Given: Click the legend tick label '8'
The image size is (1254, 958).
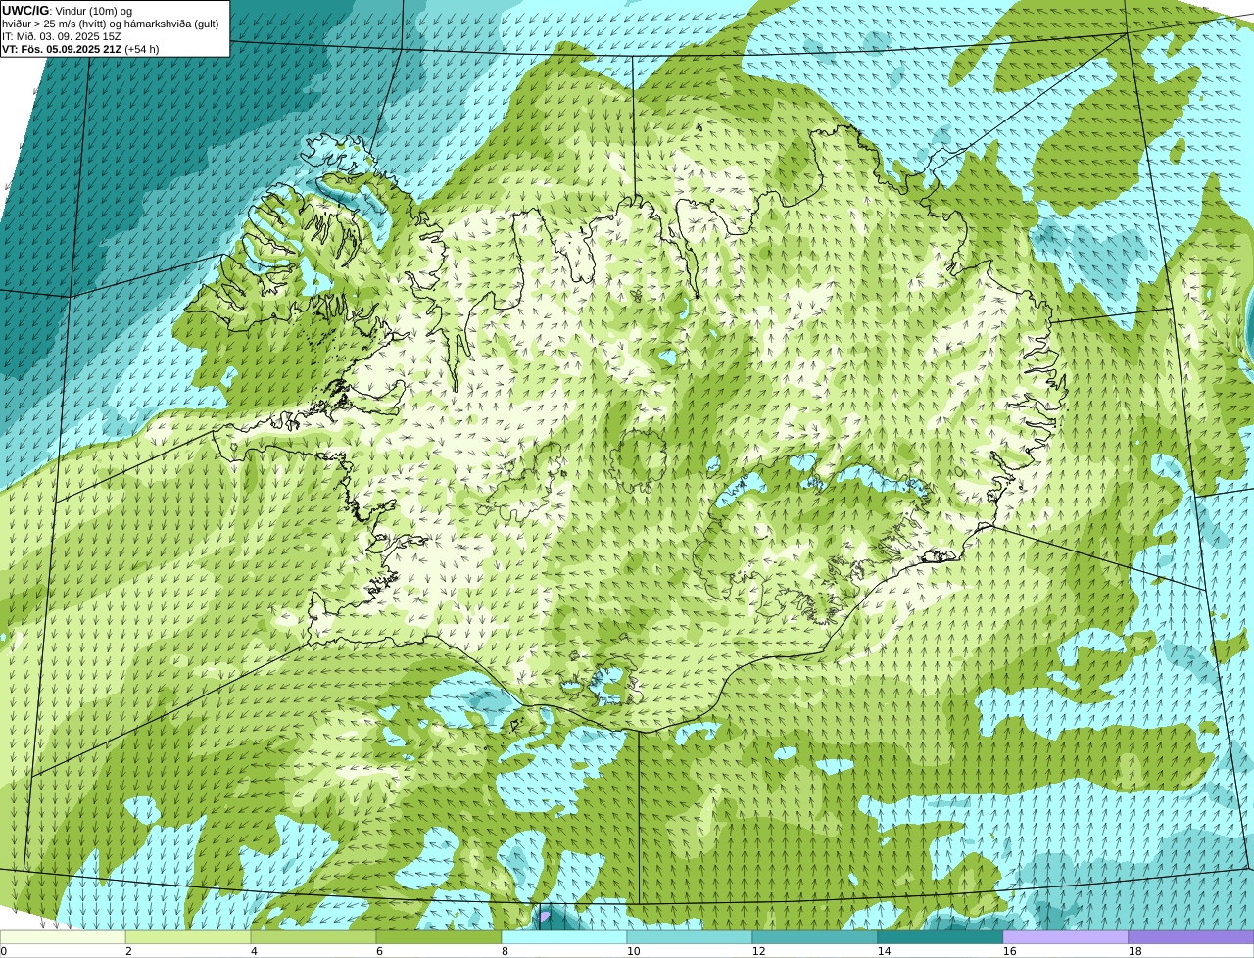Looking at the screenshot, I should [505, 951].
